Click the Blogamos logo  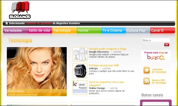point(20,10)
